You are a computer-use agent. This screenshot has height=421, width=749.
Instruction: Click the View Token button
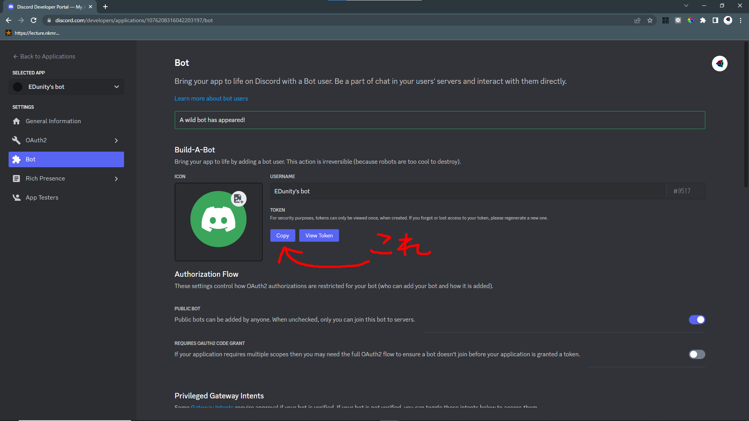pyautogui.click(x=319, y=235)
